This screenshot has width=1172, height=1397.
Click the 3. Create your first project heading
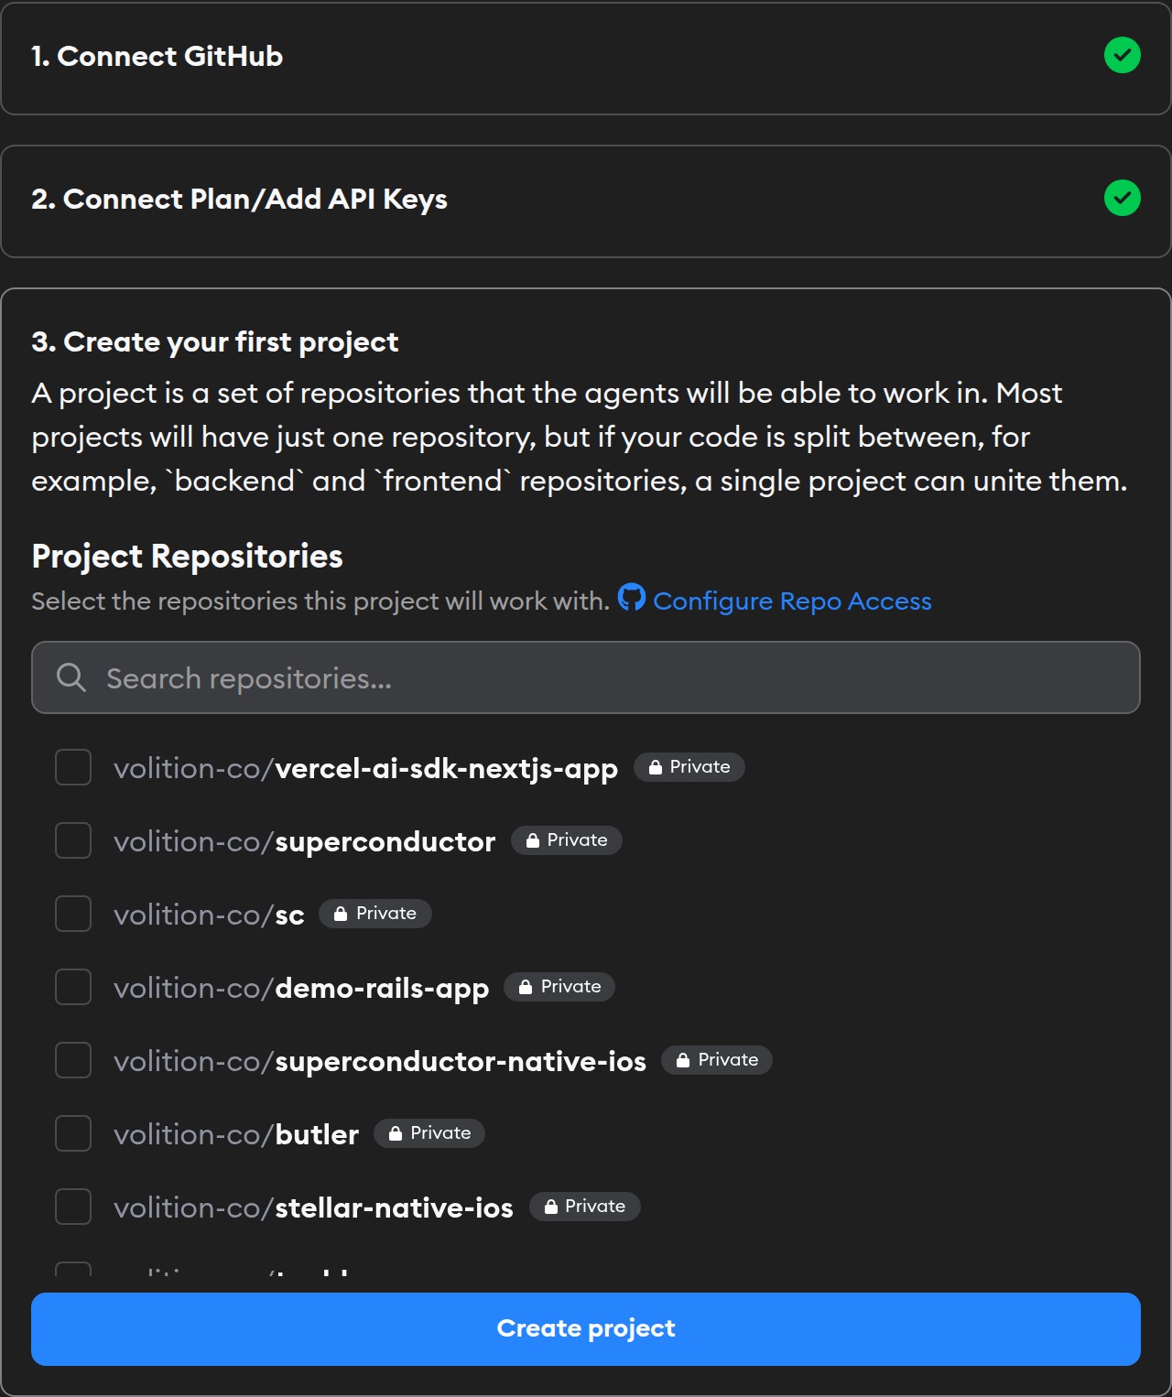tap(214, 342)
